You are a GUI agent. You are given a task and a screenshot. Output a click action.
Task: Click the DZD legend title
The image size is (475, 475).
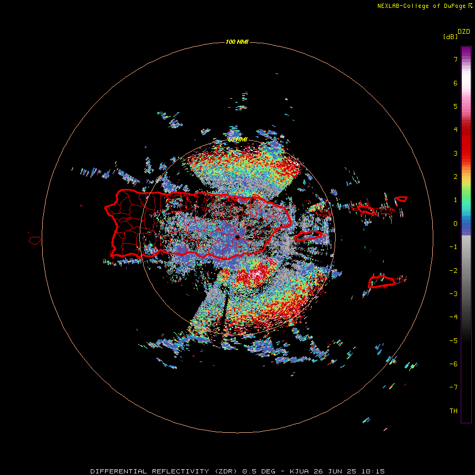click(x=464, y=32)
